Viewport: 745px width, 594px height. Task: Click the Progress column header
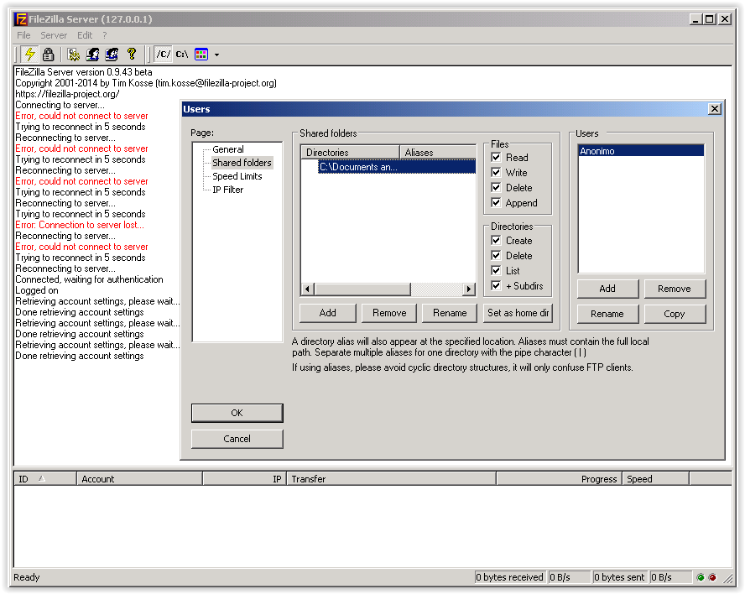point(559,479)
